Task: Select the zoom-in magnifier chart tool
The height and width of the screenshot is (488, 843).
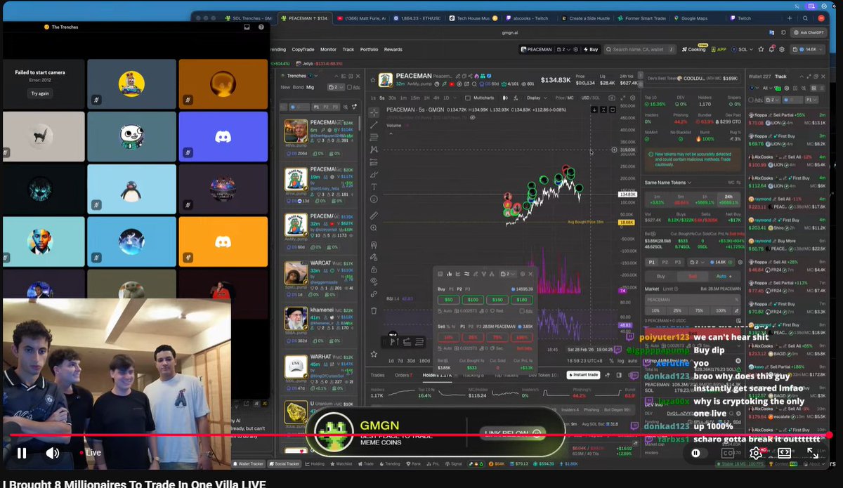Action: click(x=374, y=227)
